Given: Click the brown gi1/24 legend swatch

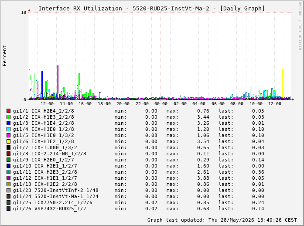Looking at the screenshot, I should pyautogui.click(x=8, y=196).
